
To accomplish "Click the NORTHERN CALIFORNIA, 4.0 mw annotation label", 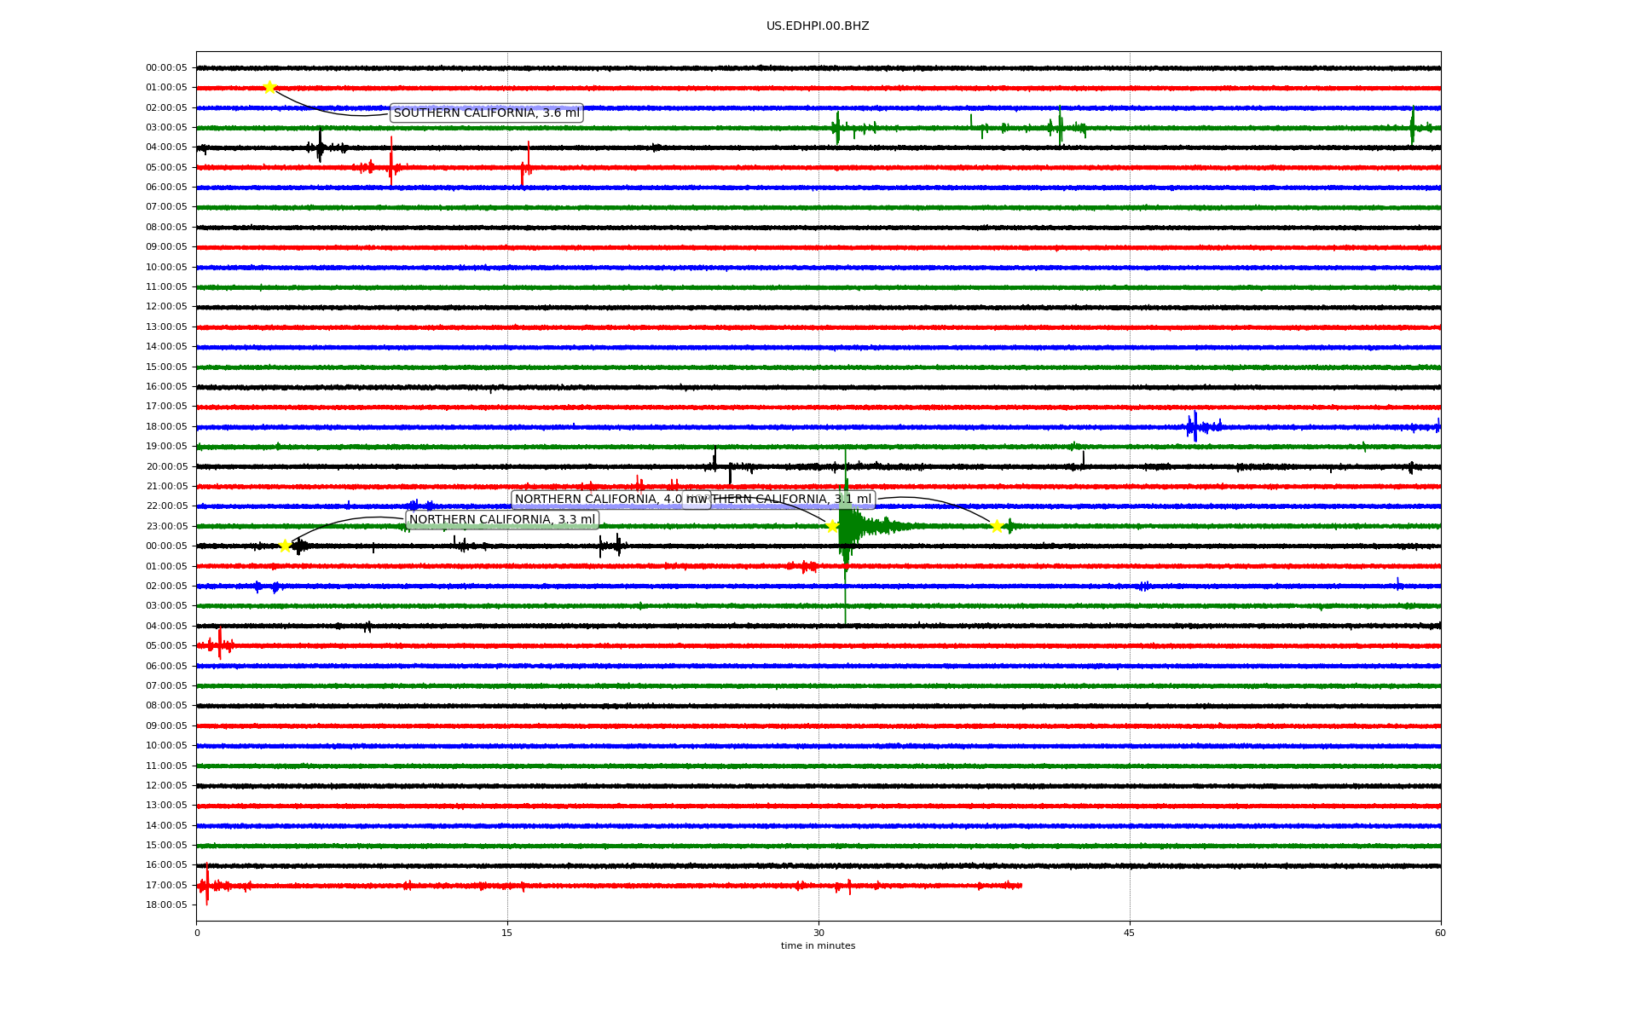I will click(x=597, y=500).
